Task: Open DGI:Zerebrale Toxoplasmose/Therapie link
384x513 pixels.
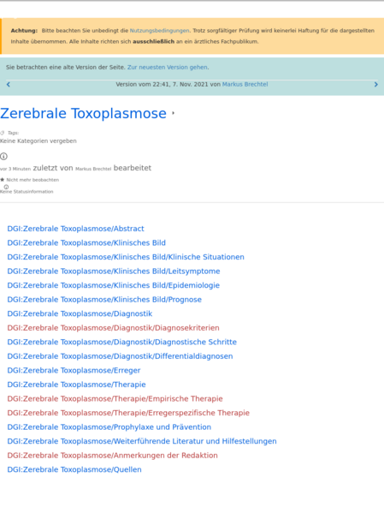Action: tap(76, 385)
